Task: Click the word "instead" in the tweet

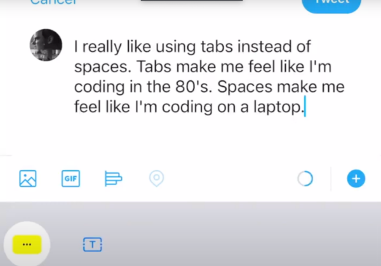Action: pos(264,46)
